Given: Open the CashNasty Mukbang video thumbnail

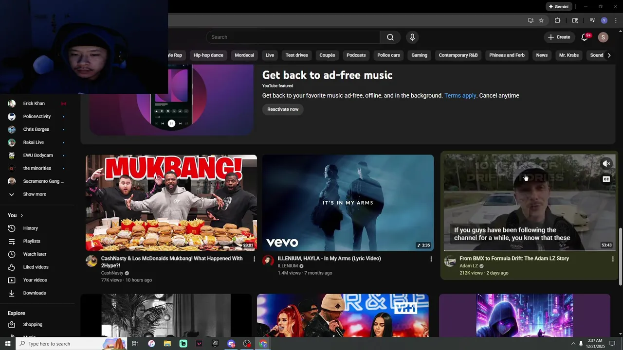Looking at the screenshot, I should 171,203.
